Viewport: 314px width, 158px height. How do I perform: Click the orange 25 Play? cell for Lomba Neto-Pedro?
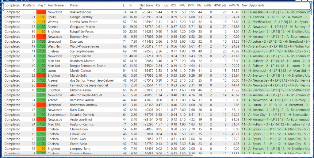click(x=41, y=22)
